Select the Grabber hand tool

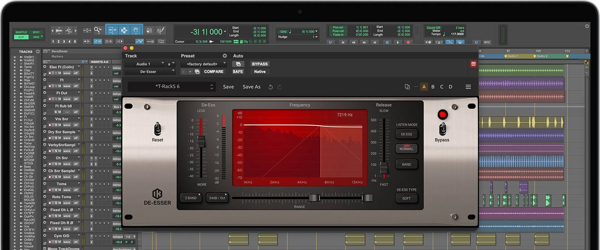(136, 30)
